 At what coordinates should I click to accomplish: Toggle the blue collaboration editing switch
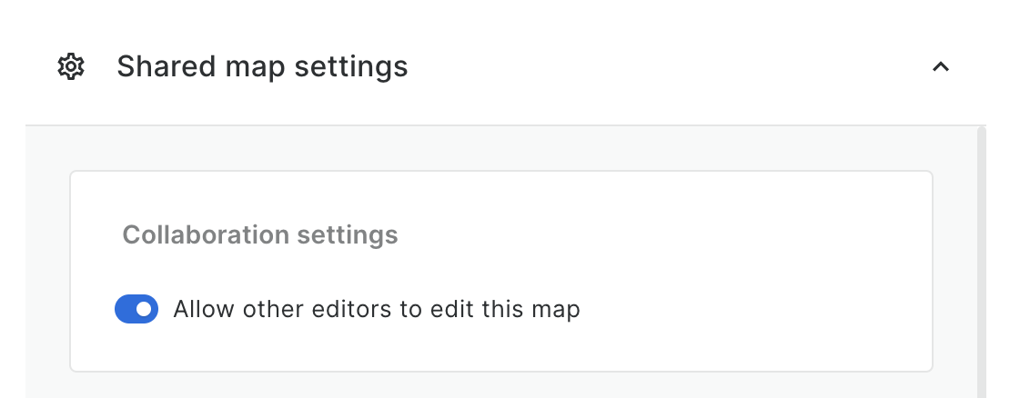(136, 309)
